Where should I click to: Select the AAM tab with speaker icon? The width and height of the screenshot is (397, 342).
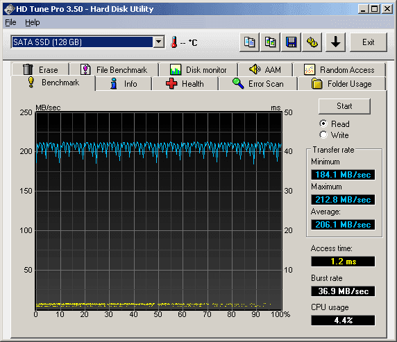[x=265, y=69]
